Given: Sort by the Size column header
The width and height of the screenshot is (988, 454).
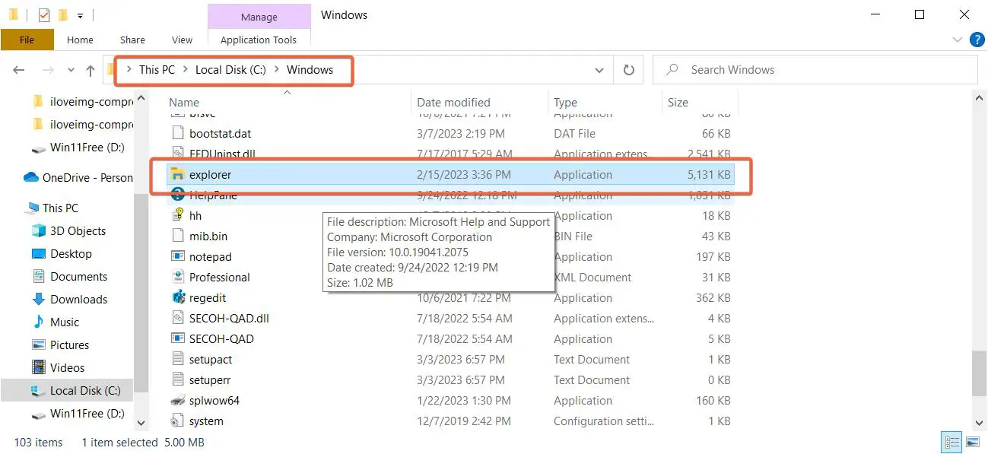Looking at the screenshot, I should (x=678, y=102).
